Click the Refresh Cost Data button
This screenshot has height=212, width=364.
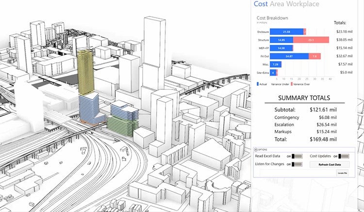[x=330, y=164]
